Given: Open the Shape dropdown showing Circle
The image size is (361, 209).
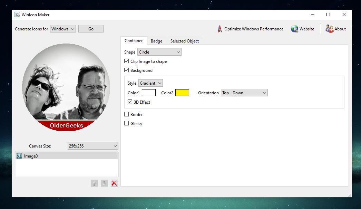Looking at the screenshot, I should pyautogui.click(x=159, y=52).
